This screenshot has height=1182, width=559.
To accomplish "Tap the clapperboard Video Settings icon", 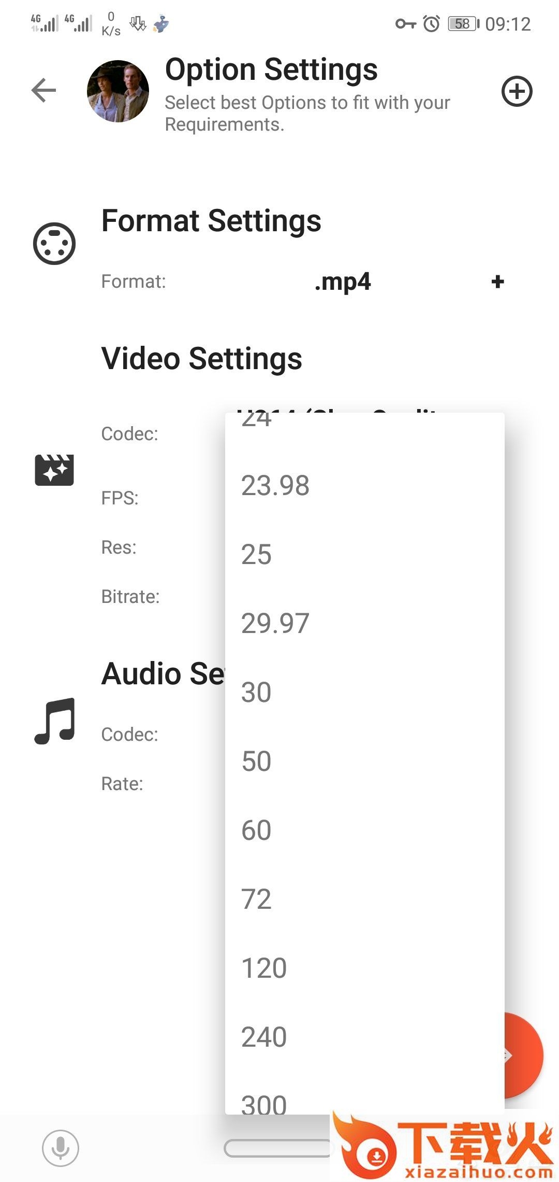I will 54,470.
